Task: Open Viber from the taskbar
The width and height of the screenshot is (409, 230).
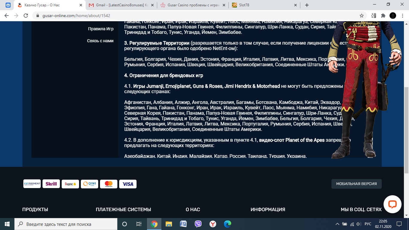Action: click(x=198, y=224)
